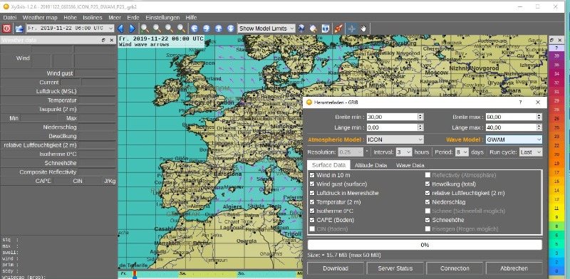Image resolution: width=570 pixels, height=279 pixels.
Task: Move the map left with round arrow
Action: point(195,28)
